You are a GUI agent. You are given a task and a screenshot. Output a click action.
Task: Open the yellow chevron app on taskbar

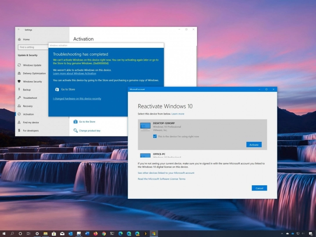pyautogui.click(x=145, y=233)
